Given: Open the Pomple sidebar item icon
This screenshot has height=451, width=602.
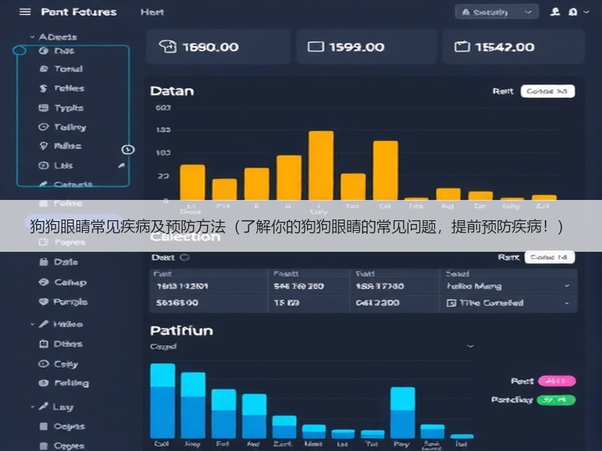Looking at the screenshot, I should tap(44, 302).
